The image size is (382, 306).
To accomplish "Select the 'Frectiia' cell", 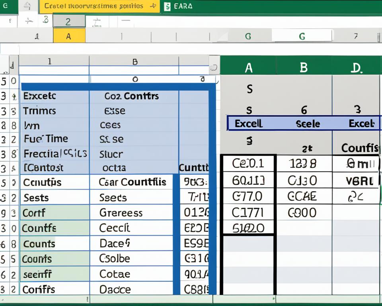I will tap(55, 154).
